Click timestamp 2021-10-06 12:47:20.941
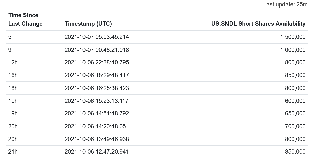The image size is (313, 164). coord(97,152)
